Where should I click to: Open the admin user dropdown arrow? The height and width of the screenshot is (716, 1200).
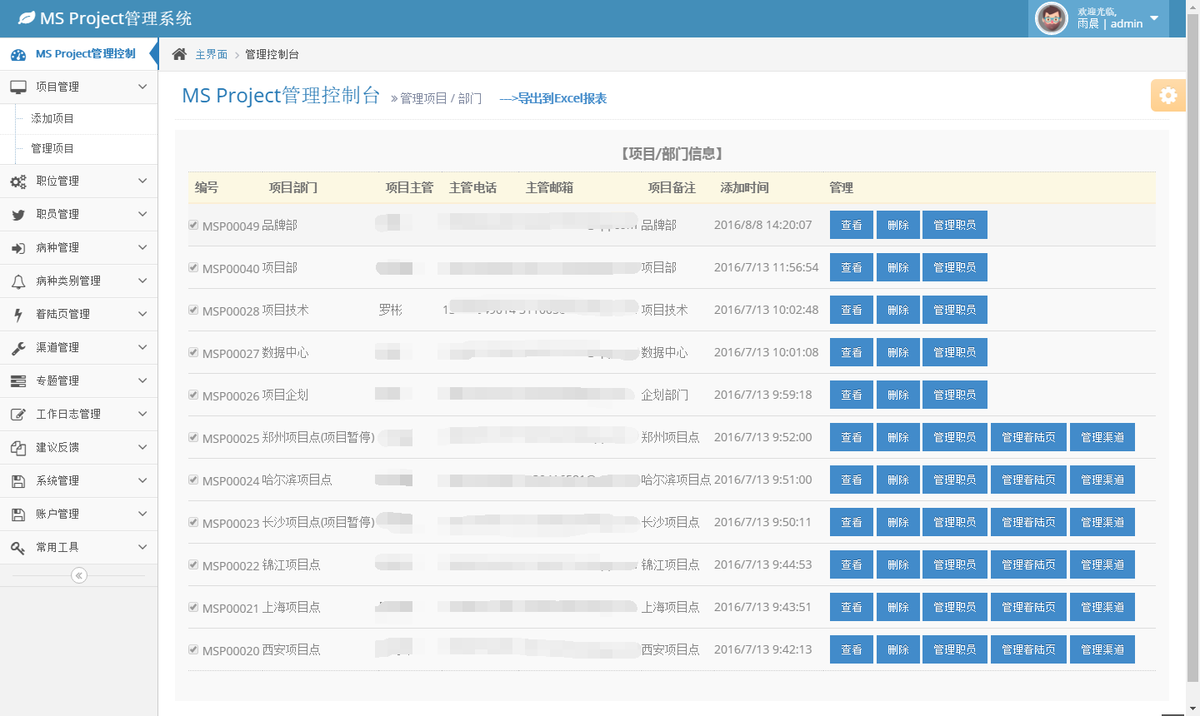tap(1154, 18)
